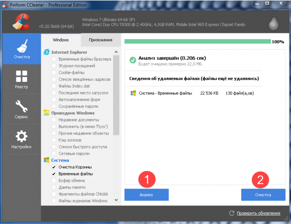Click the Internet Explorer group icon

[x=47, y=52]
